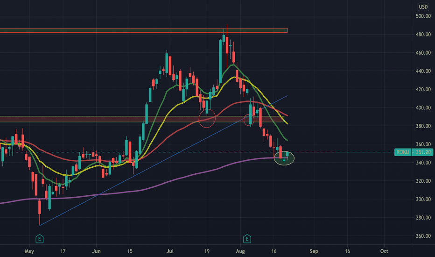Click the 500.00 price axis label

[423, 16]
